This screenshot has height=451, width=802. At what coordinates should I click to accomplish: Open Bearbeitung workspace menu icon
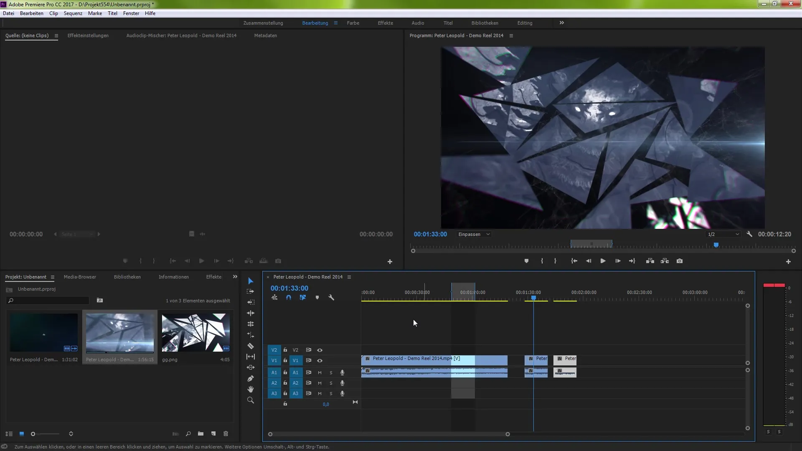(x=335, y=23)
